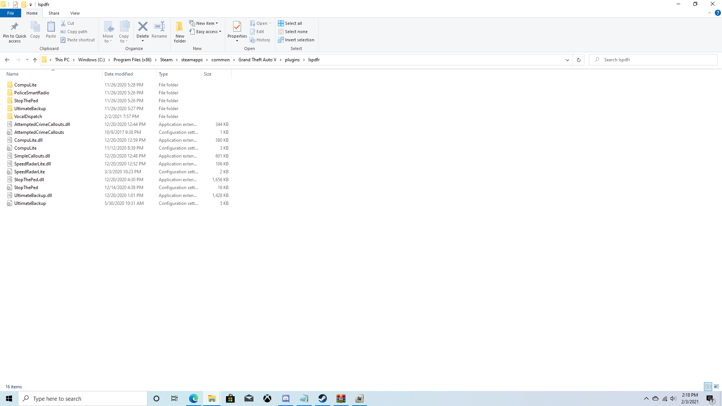Click the up-one-level arrow
The height and width of the screenshot is (406, 722).
click(35, 60)
